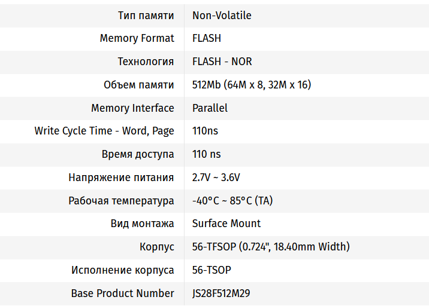Click the "Тип памяти" label
Screen dimensions: 429x306
[146, 16]
